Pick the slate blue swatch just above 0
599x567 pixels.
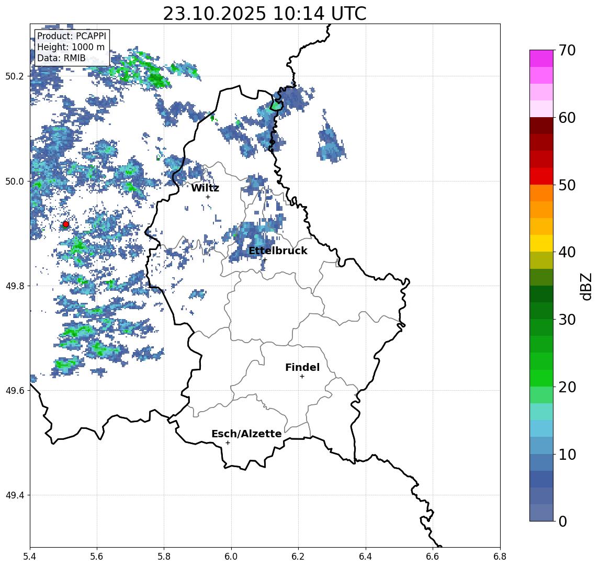click(541, 513)
